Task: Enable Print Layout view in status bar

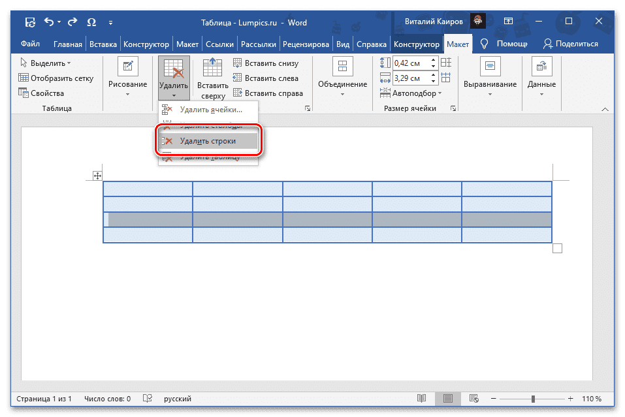Action: 447,398
